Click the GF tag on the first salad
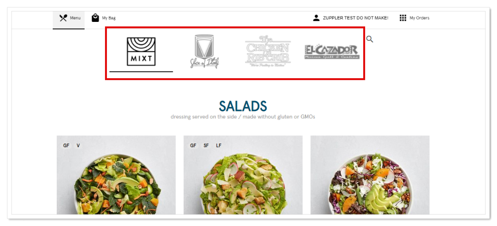Image resolution: width=497 pixels, height=226 pixels. pyautogui.click(x=66, y=145)
